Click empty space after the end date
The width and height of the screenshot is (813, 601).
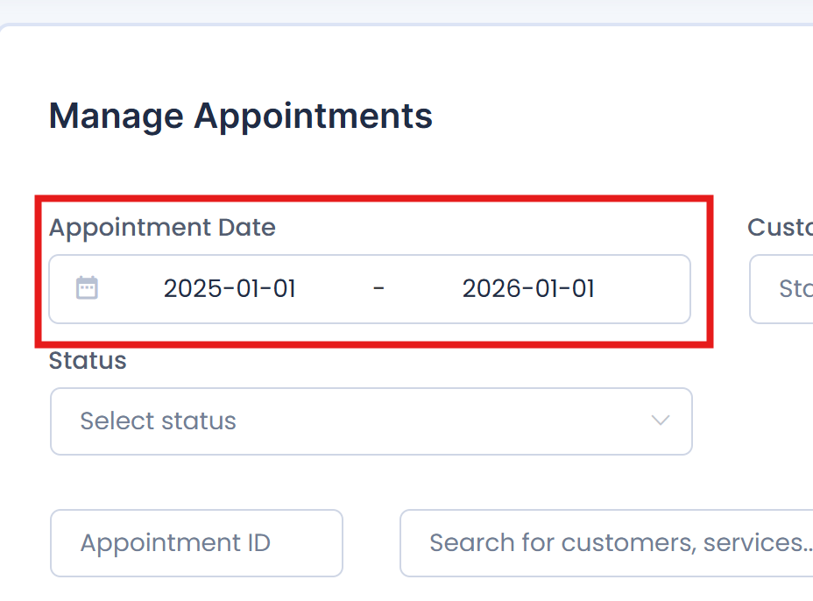coord(643,289)
